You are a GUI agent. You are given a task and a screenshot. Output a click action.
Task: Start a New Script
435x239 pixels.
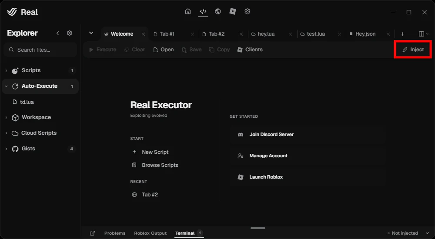click(150, 152)
